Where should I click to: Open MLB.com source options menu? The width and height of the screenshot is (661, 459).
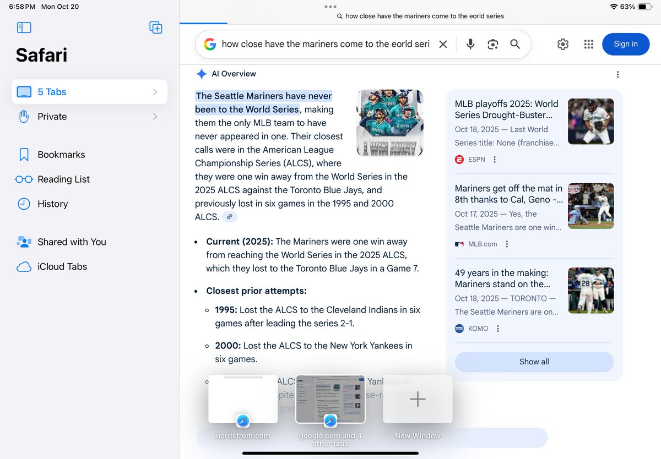click(x=507, y=244)
